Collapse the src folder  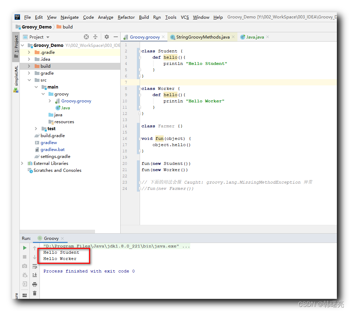(x=29, y=80)
